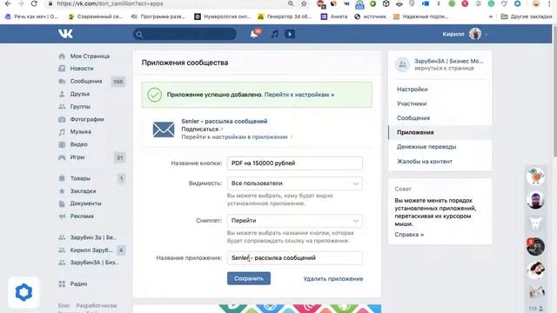Open Другие закладки folder
Image resolution: width=557 pixels, height=313 pixels.
click(526, 17)
